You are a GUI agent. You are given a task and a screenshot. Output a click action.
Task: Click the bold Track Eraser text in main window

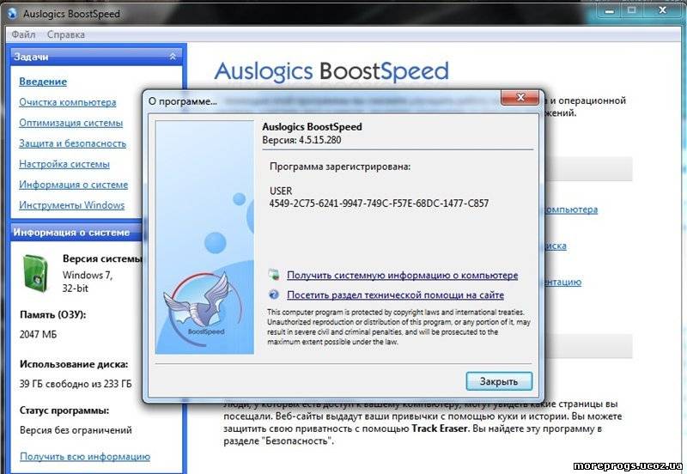[440, 428]
